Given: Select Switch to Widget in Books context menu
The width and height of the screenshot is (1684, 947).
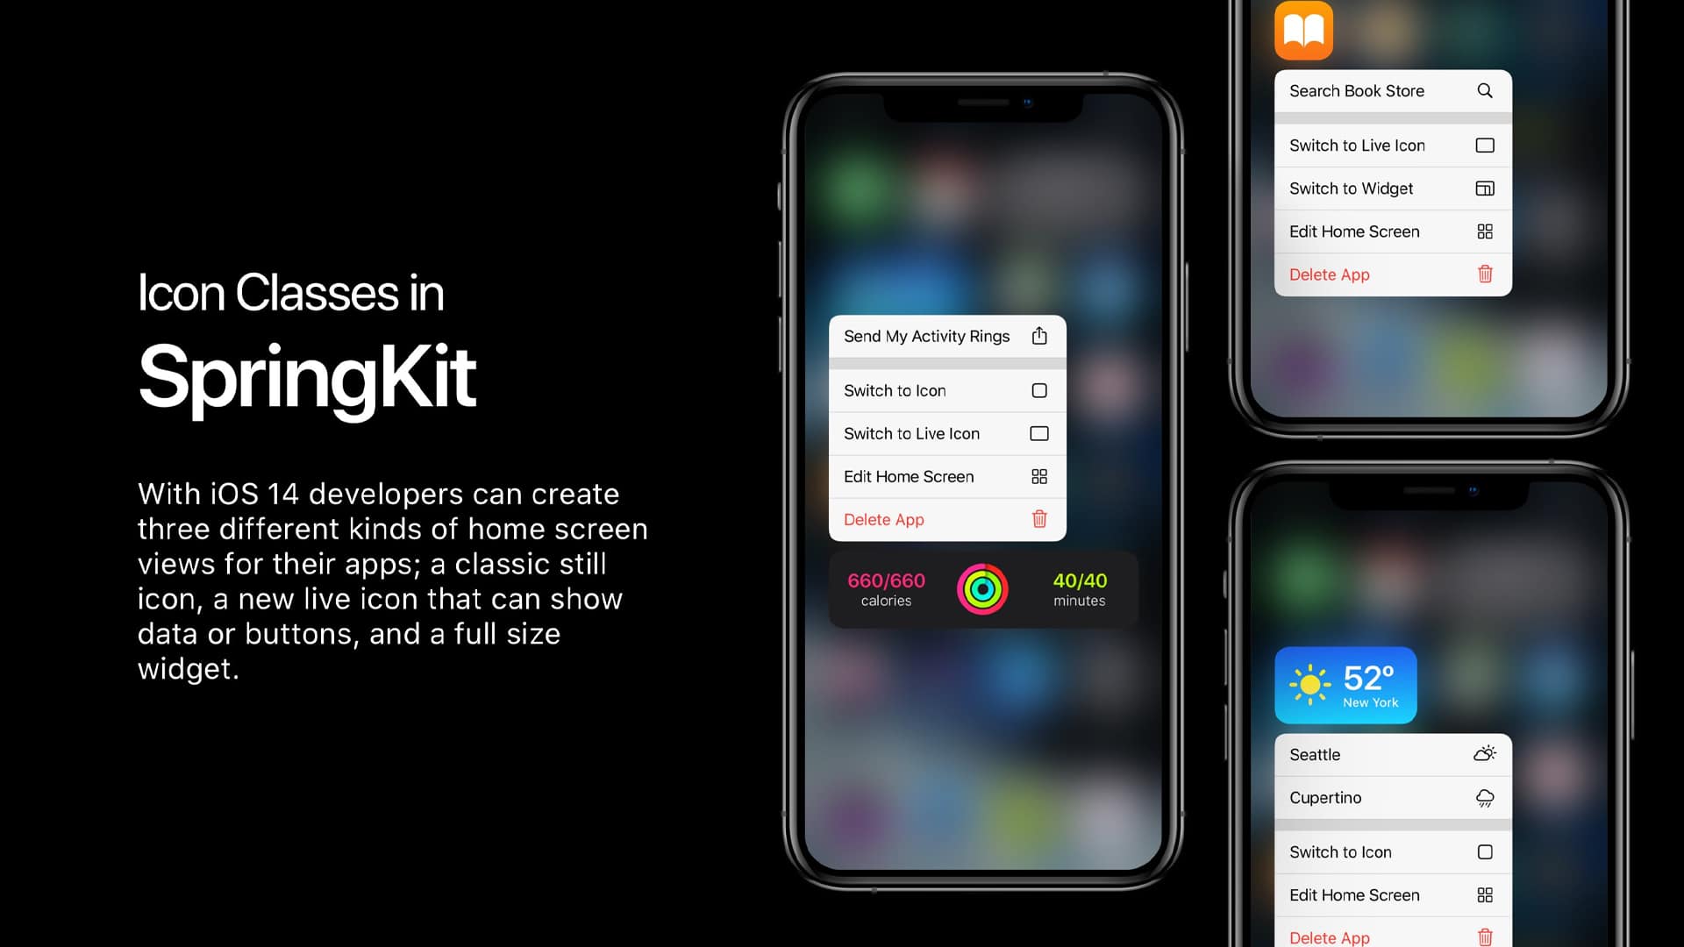Looking at the screenshot, I should (x=1388, y=189).
